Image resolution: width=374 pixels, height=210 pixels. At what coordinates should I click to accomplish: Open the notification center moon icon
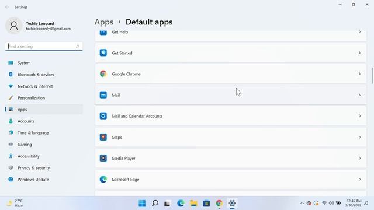pos(366,203)
